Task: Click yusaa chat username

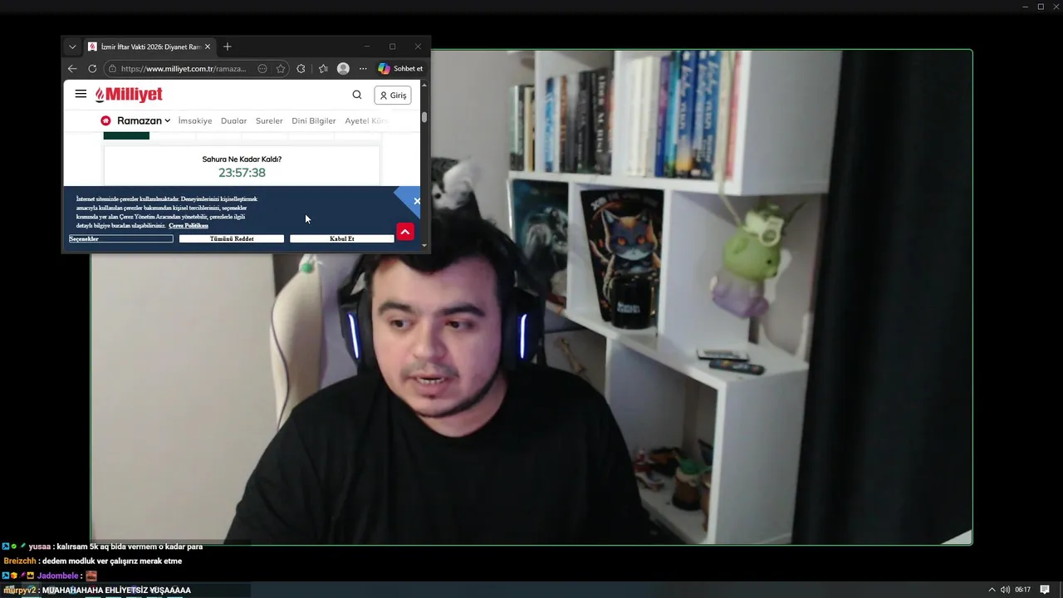Action: click(39, 547)
